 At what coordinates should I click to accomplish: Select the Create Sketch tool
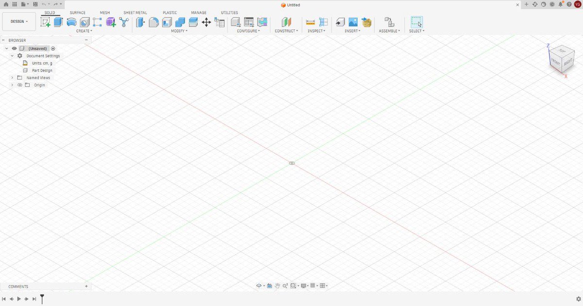click(x=46, y=22)
